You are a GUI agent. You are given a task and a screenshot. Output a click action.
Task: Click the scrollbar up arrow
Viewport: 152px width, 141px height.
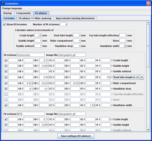148,23
